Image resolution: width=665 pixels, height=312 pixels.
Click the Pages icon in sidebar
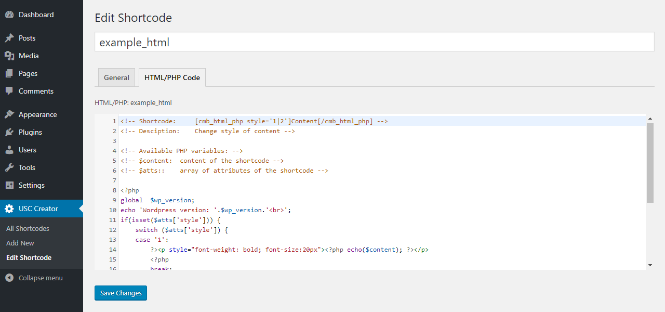[x=9, y=73]
